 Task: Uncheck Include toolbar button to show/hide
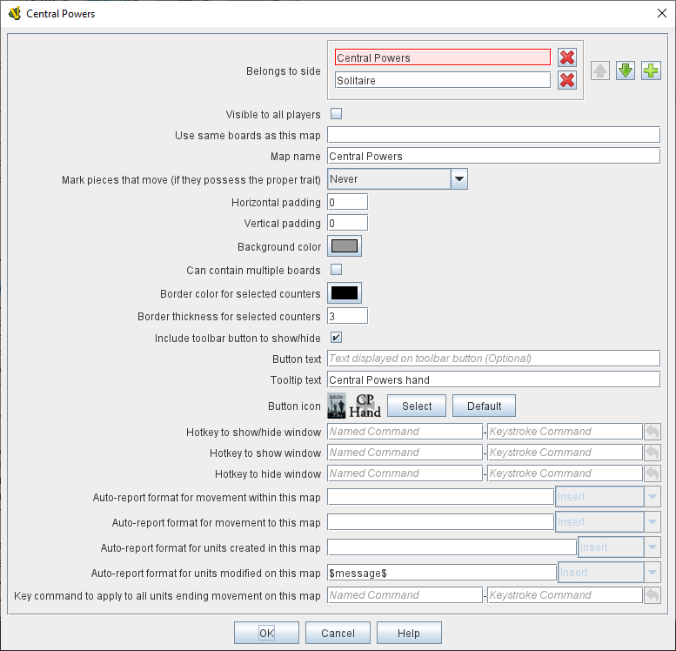point(336,338)
